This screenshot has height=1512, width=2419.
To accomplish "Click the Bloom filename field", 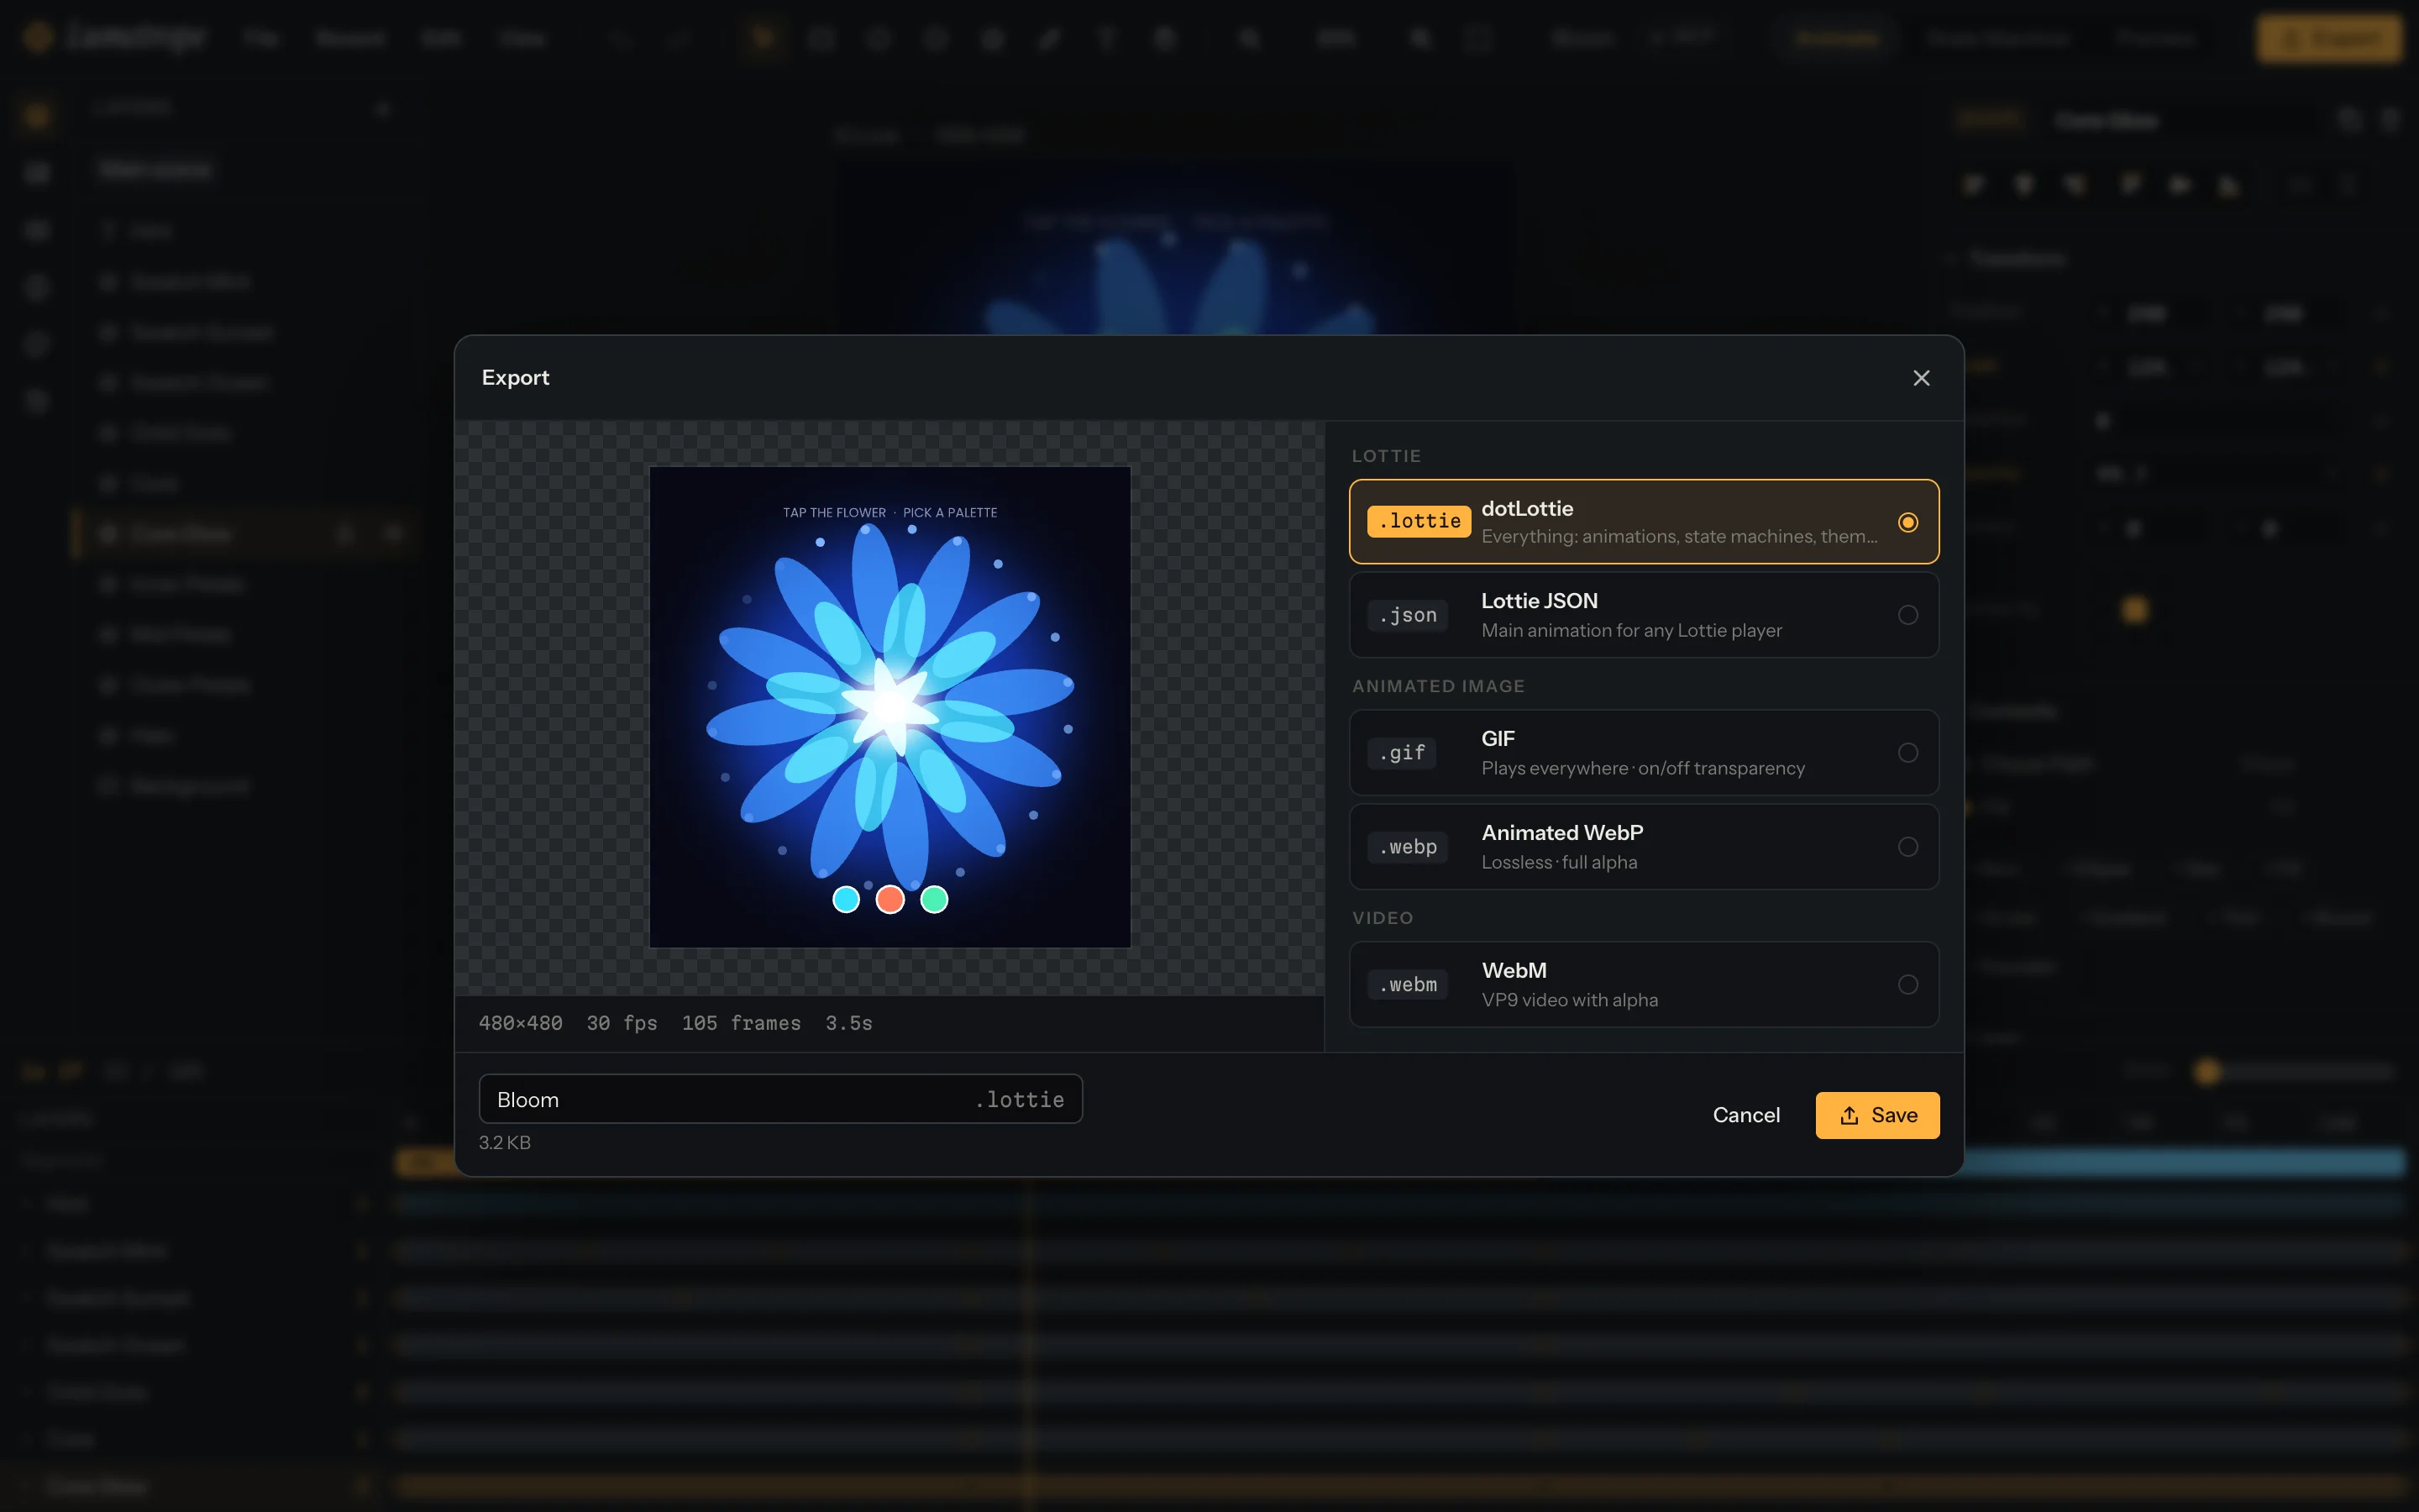I will pos(779,1099).
